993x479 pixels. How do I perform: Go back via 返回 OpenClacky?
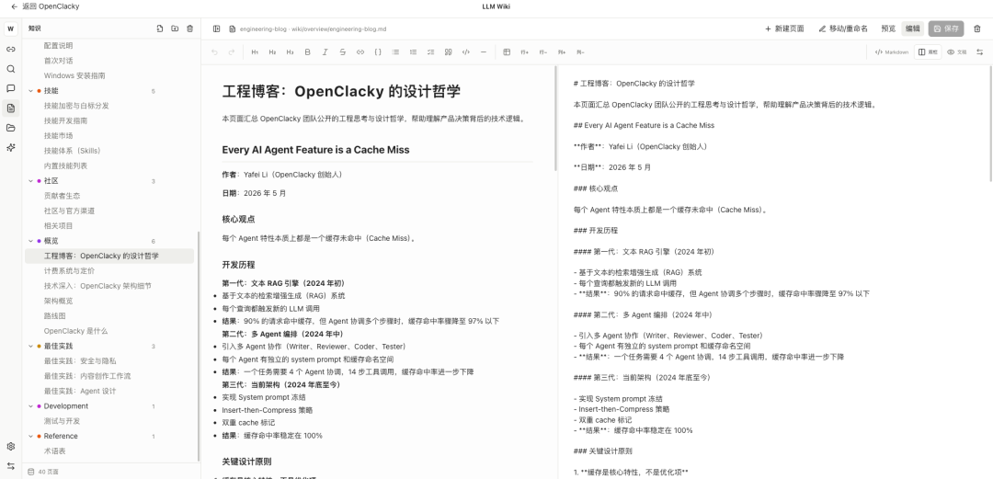(x=45, y=6)
